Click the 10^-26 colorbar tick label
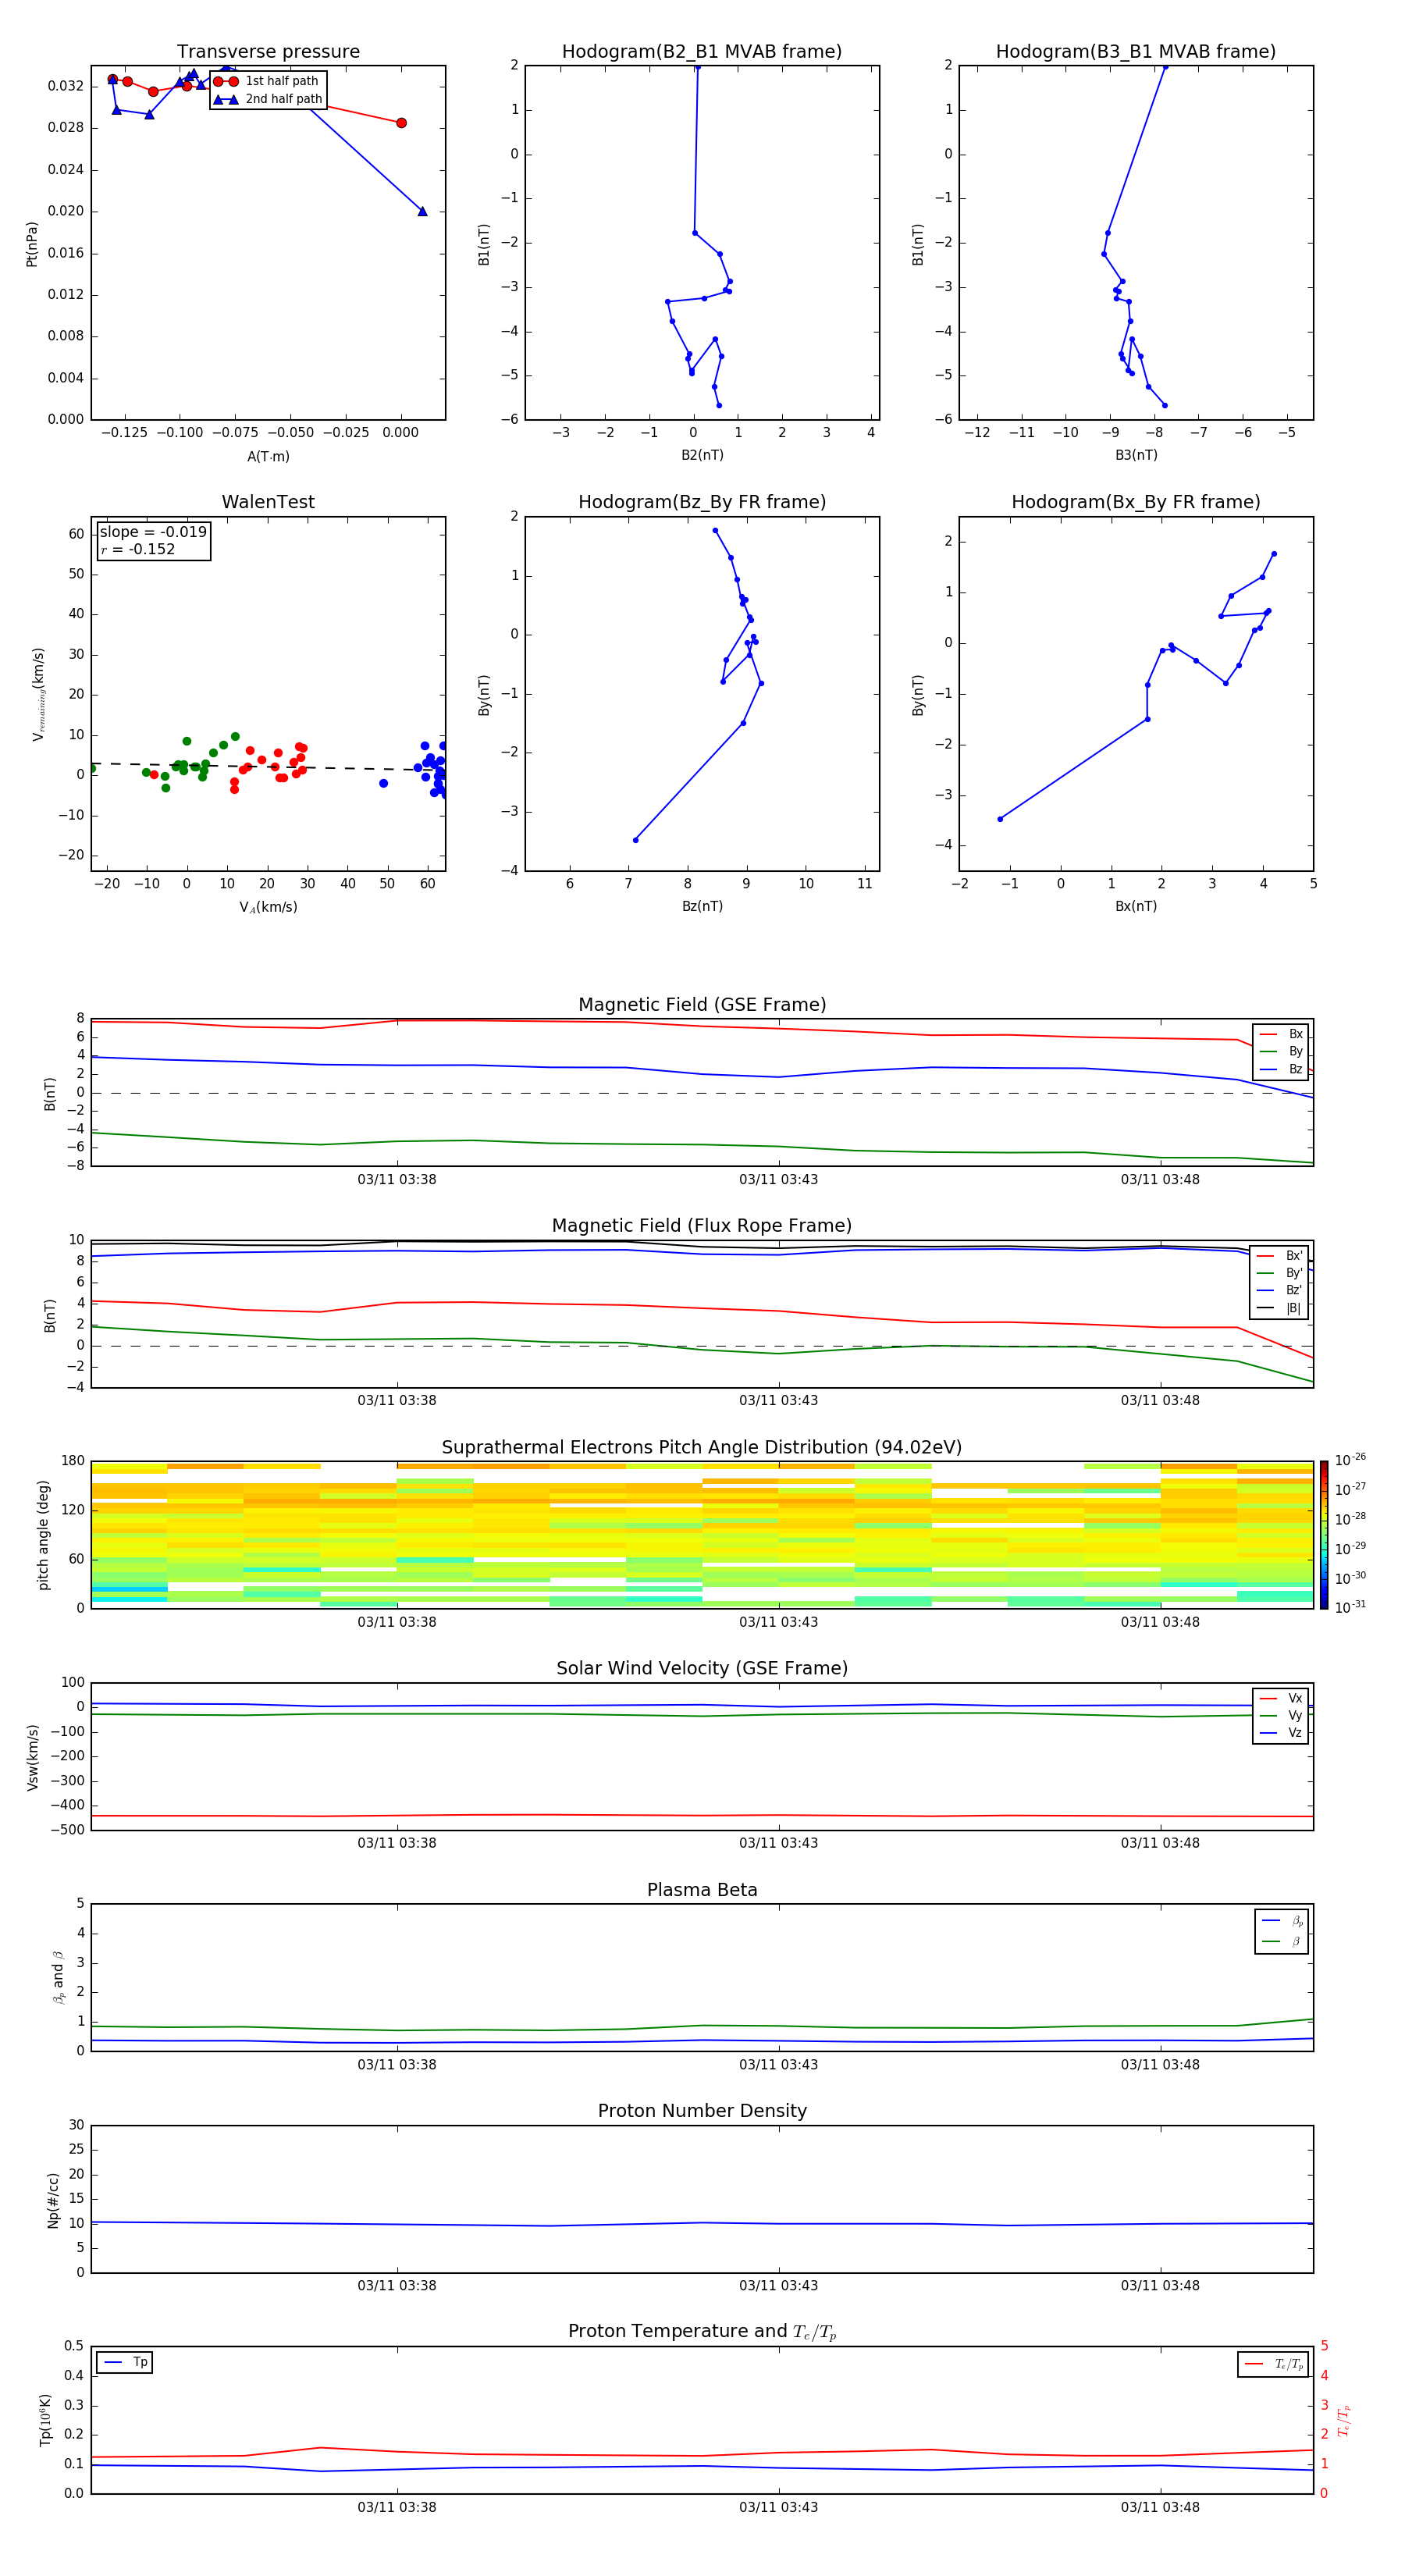The width and height of the screenshot is (1405, 2576). tap(1350, 1460)
